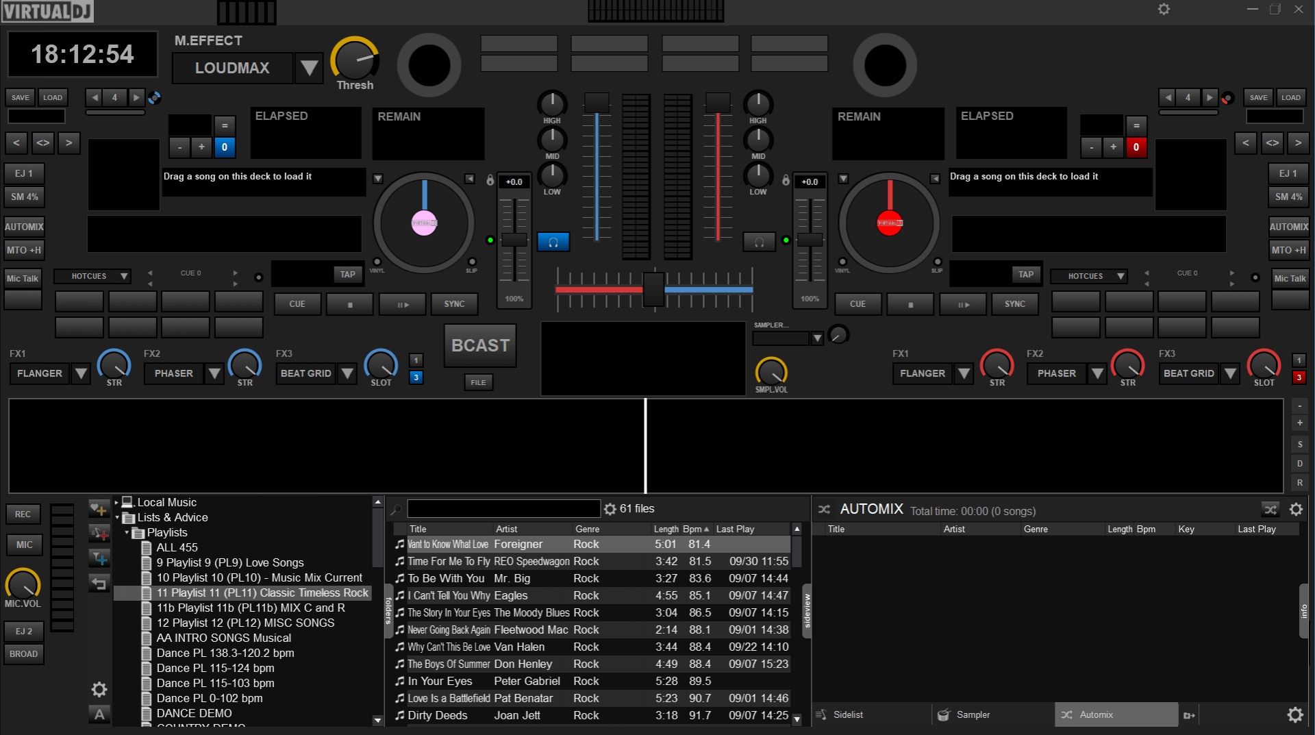Image resolution: width=1315 pixels, height=735 pixels.
Task: Toggle right deck EJ 1 button
Action: [x=1289, y=173]
